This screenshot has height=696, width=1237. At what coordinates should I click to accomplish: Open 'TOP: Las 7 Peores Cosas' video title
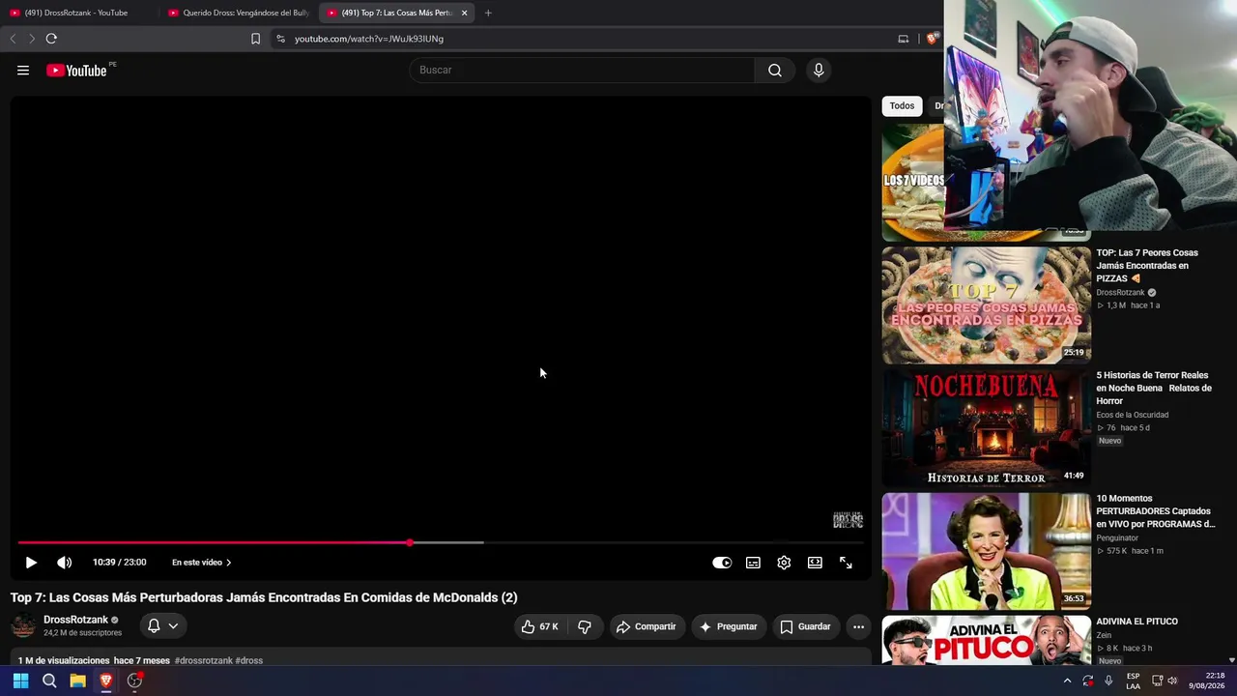point(1147,266)
